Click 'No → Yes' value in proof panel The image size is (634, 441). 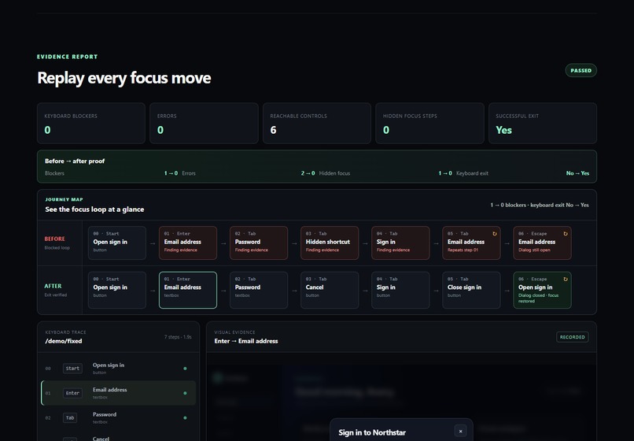pyautogui.click(x=577, y=173)
